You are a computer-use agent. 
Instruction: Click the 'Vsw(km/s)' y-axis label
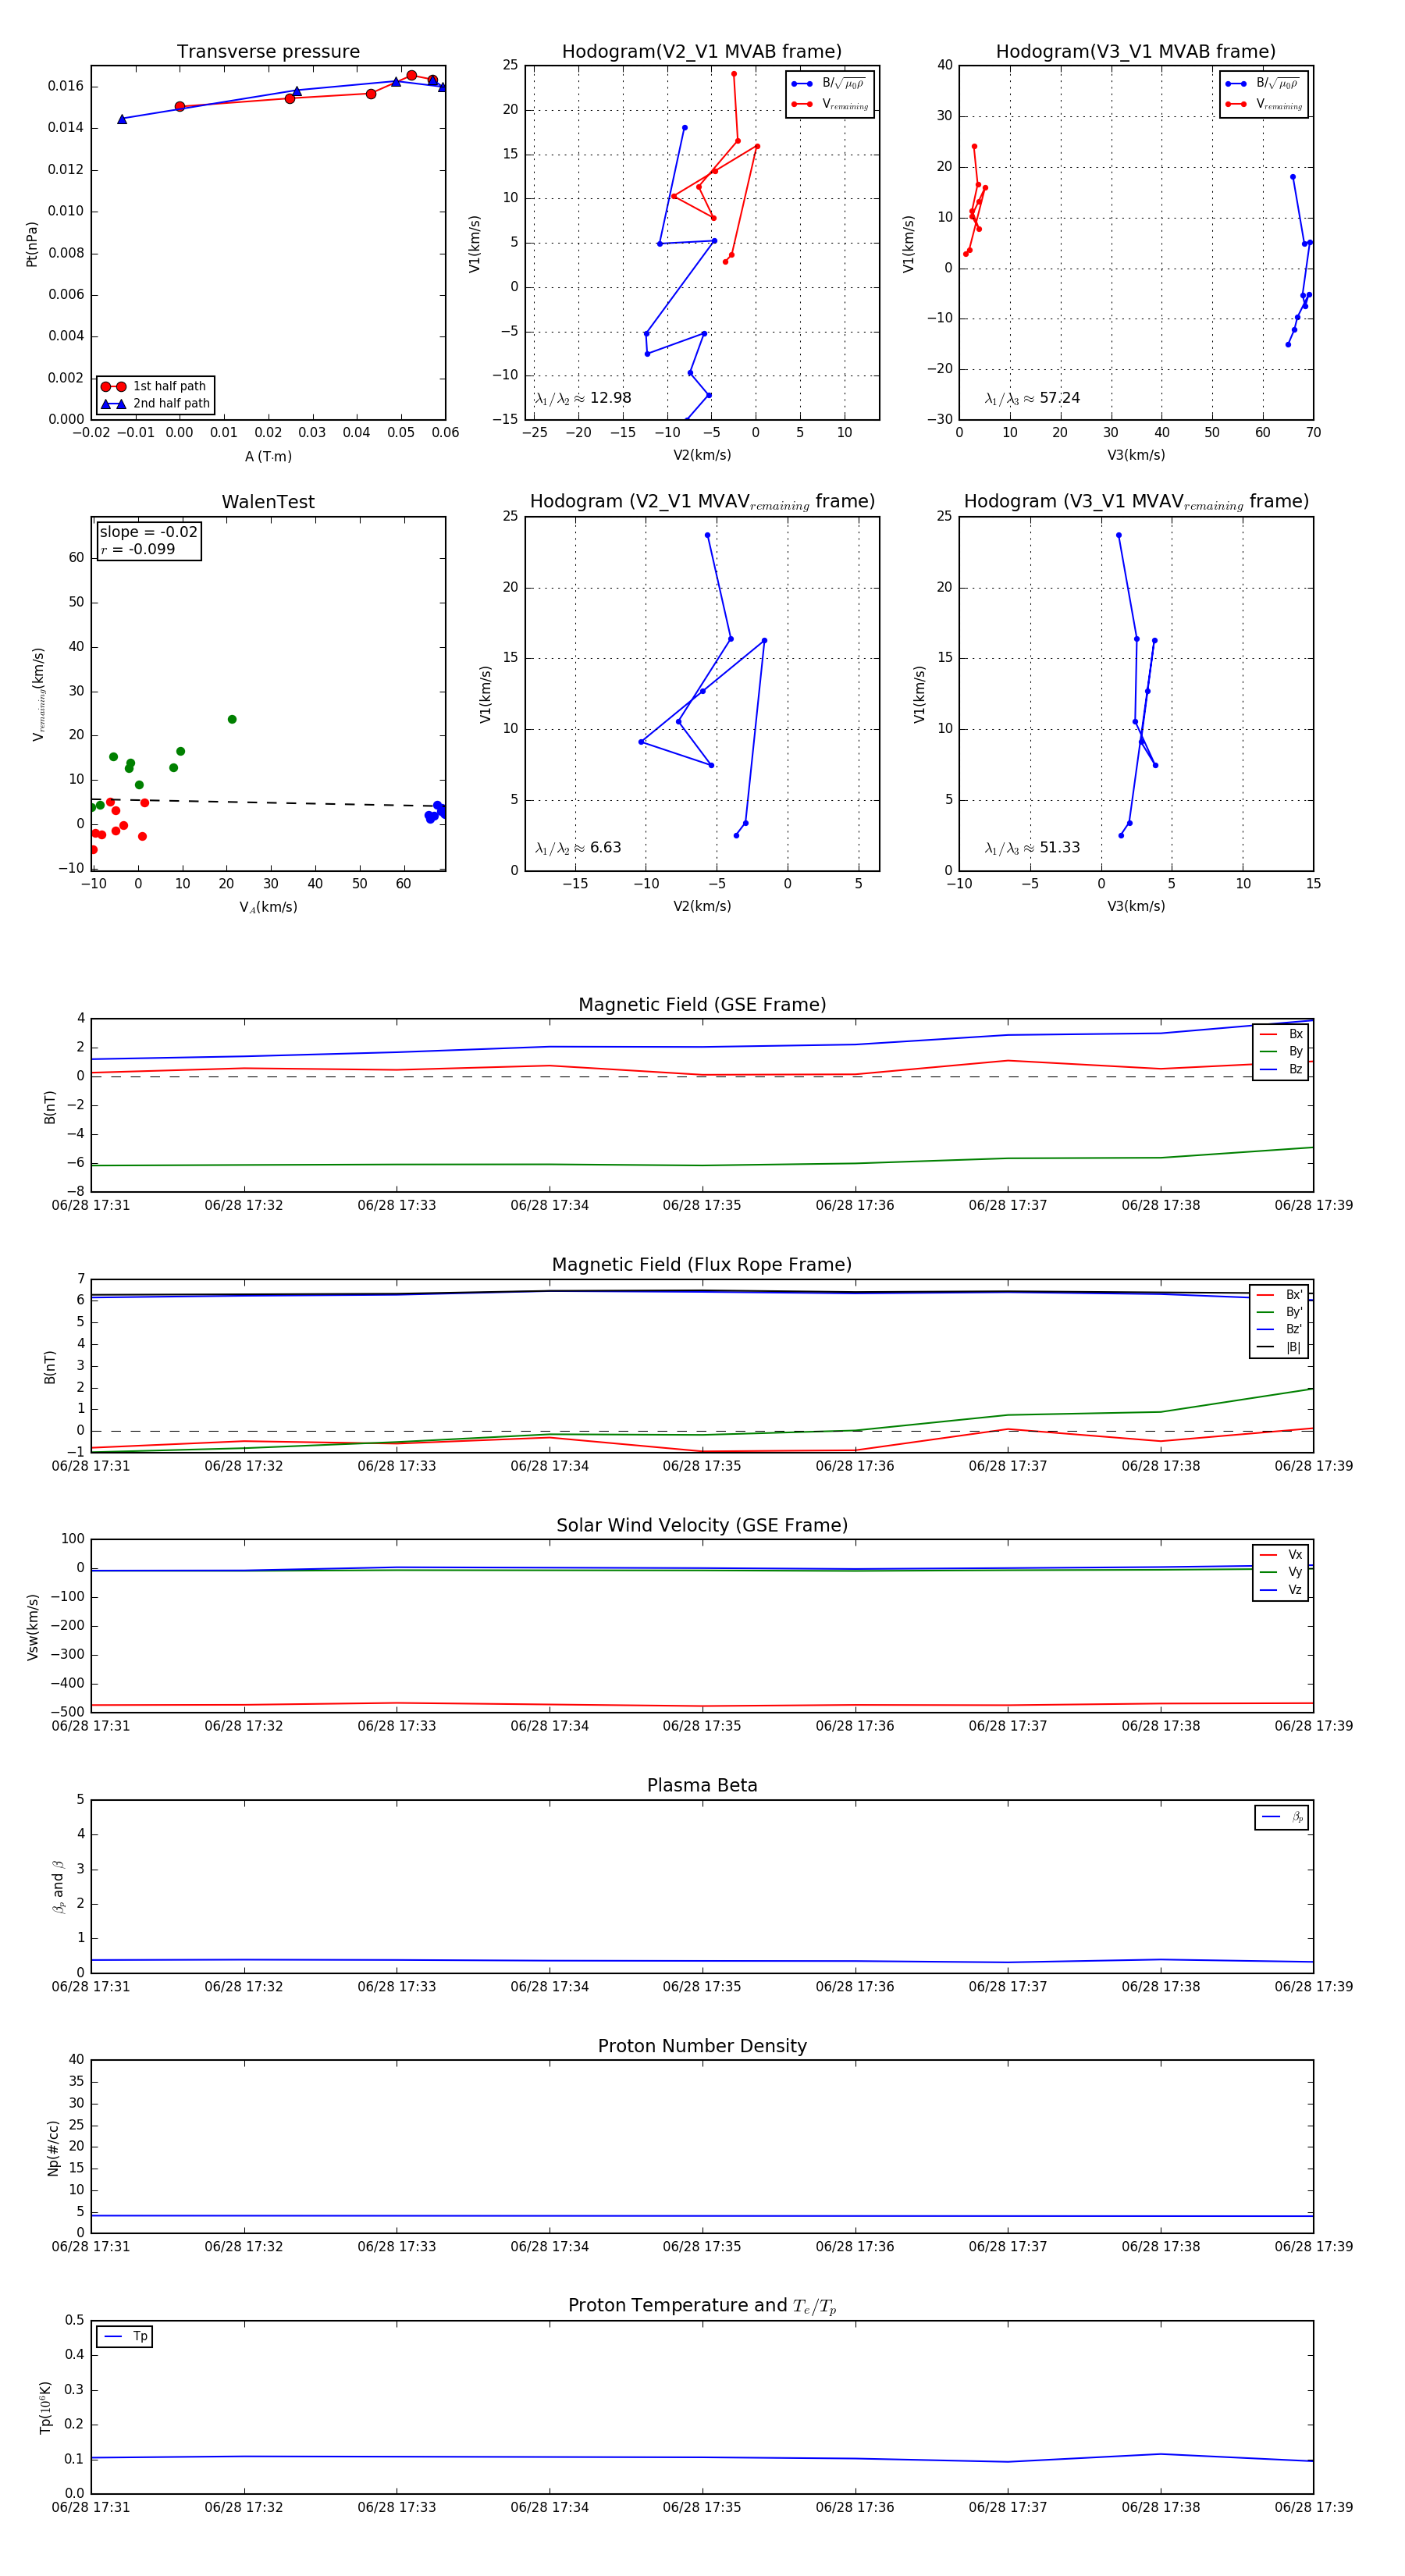coord(32,1627)
